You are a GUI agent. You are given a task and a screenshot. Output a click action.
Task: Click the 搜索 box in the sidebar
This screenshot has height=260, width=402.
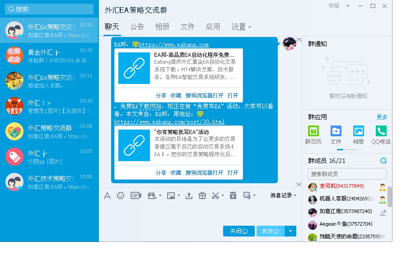click(x=49, y=9)
